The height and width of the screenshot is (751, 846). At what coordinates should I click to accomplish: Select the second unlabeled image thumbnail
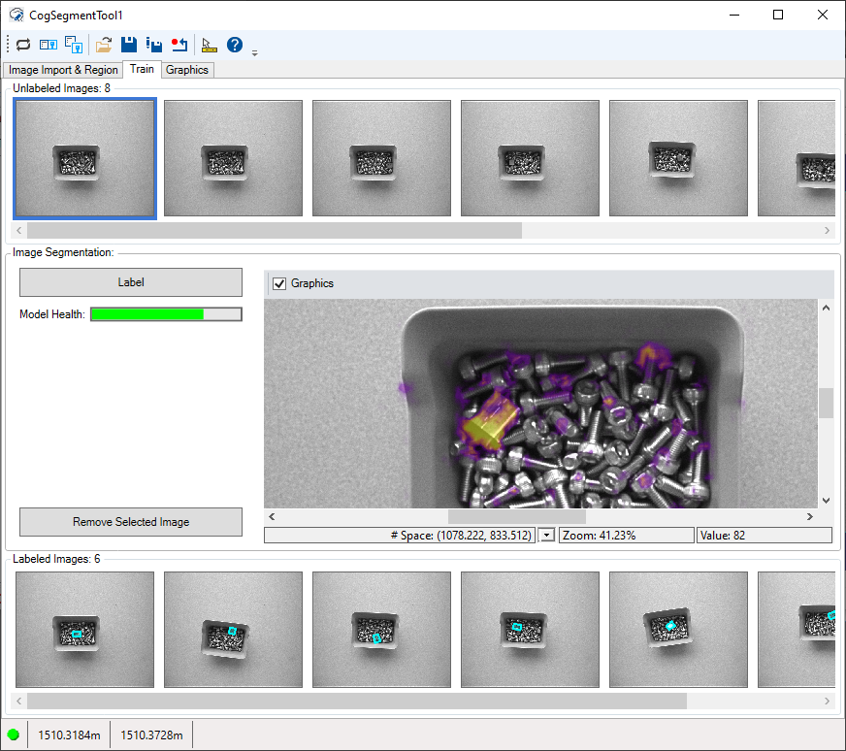[233, 158]
